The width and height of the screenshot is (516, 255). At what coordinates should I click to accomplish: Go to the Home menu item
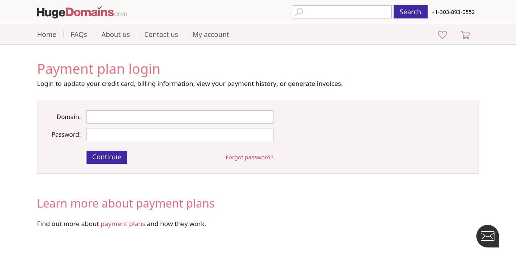pyautogui.click(x=46, y=34)
